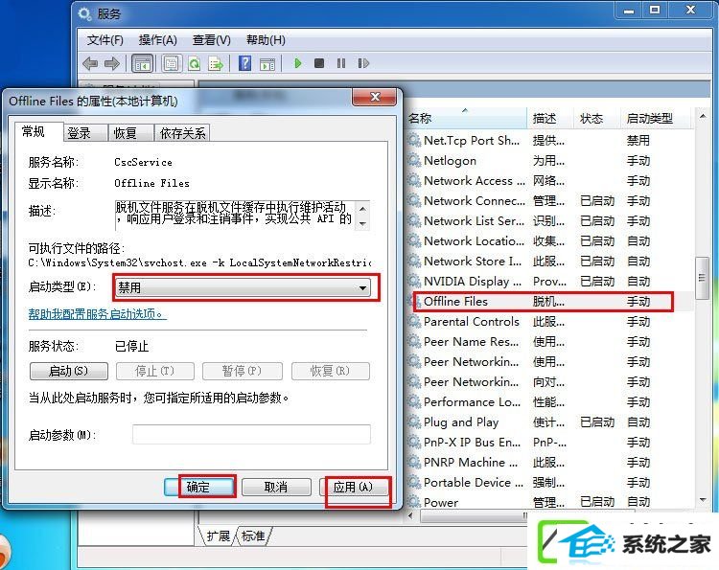Open the Help question-mark toolbar icon

[x=245, y=63]
